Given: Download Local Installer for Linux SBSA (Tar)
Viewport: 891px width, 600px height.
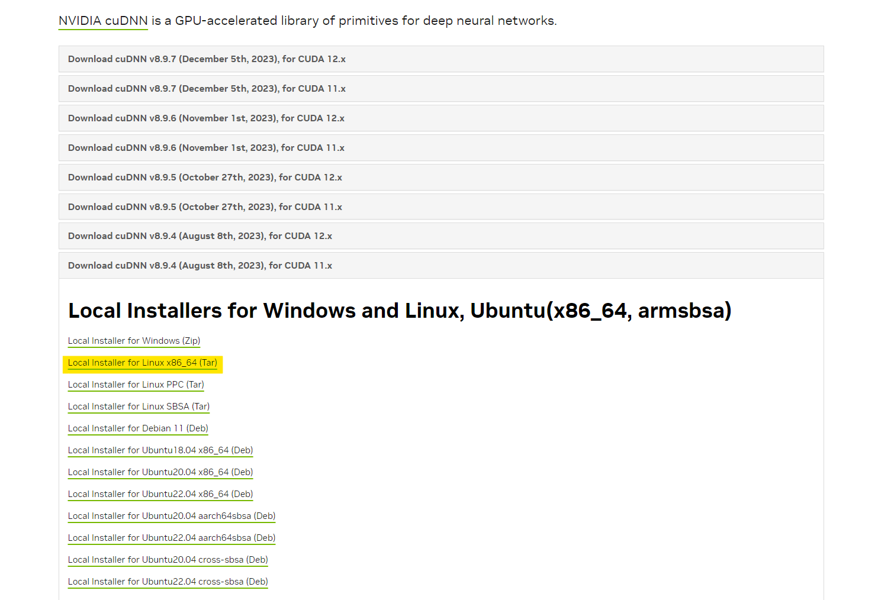Looking at the screenshot, I should point(139,407).
